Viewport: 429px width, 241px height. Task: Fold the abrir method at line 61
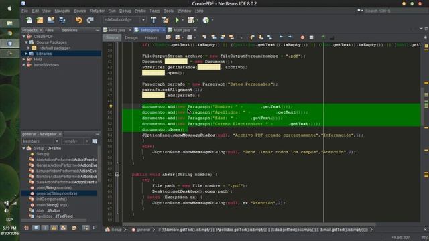117,174
